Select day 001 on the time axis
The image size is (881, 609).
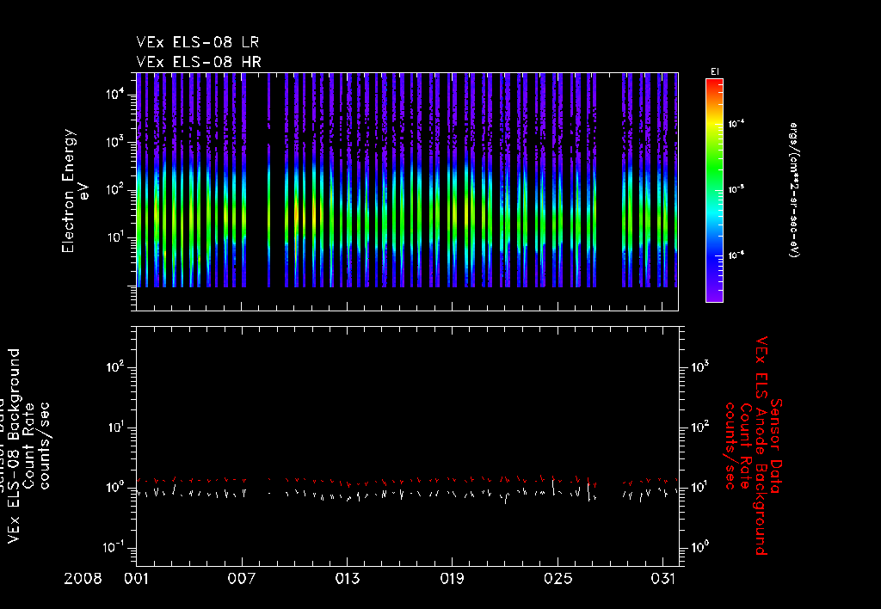tap(137, 577)
